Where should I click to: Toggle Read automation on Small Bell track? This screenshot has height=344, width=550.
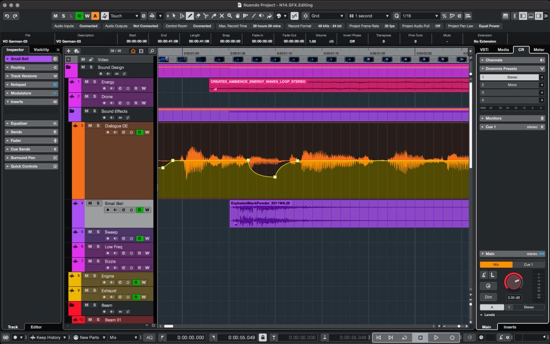pos(139,210)
